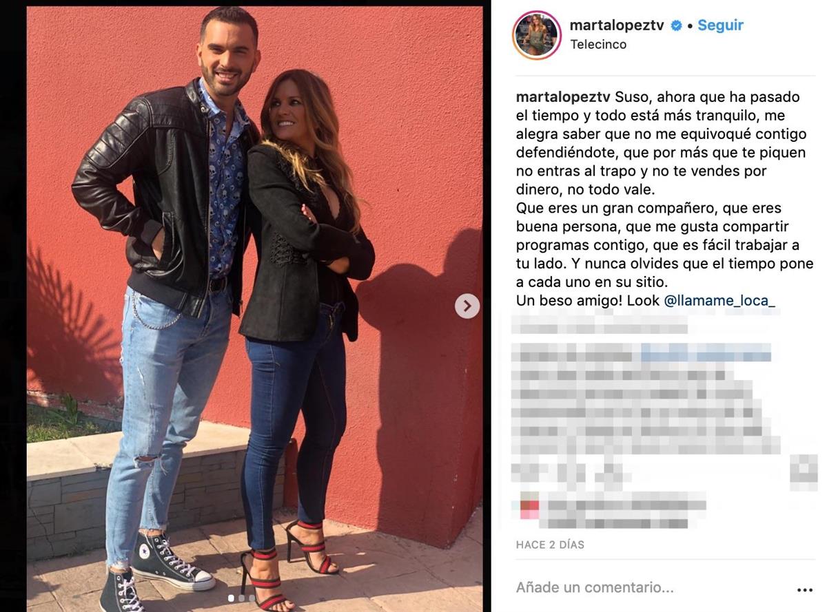This screenshot has height=612, width=827.
Task: Select the second carousel indicator dot
Action: tap(241, 598)
